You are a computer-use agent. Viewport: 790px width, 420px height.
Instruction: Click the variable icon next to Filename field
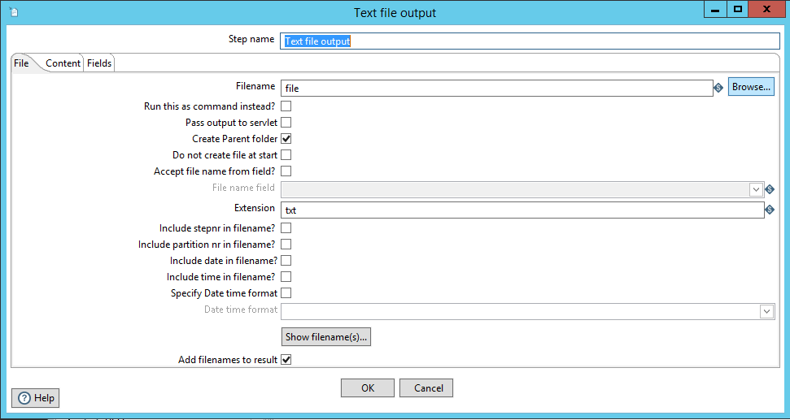pos(718,88)
